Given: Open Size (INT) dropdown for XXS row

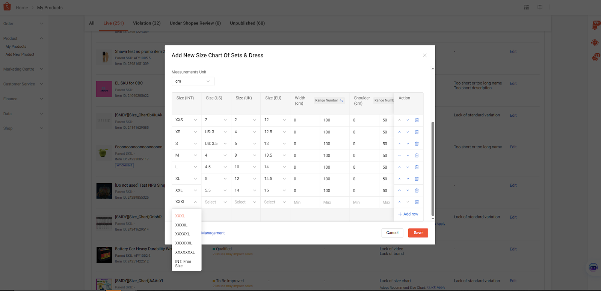Looking at the screenshot, I should click(x=186, y=120).
